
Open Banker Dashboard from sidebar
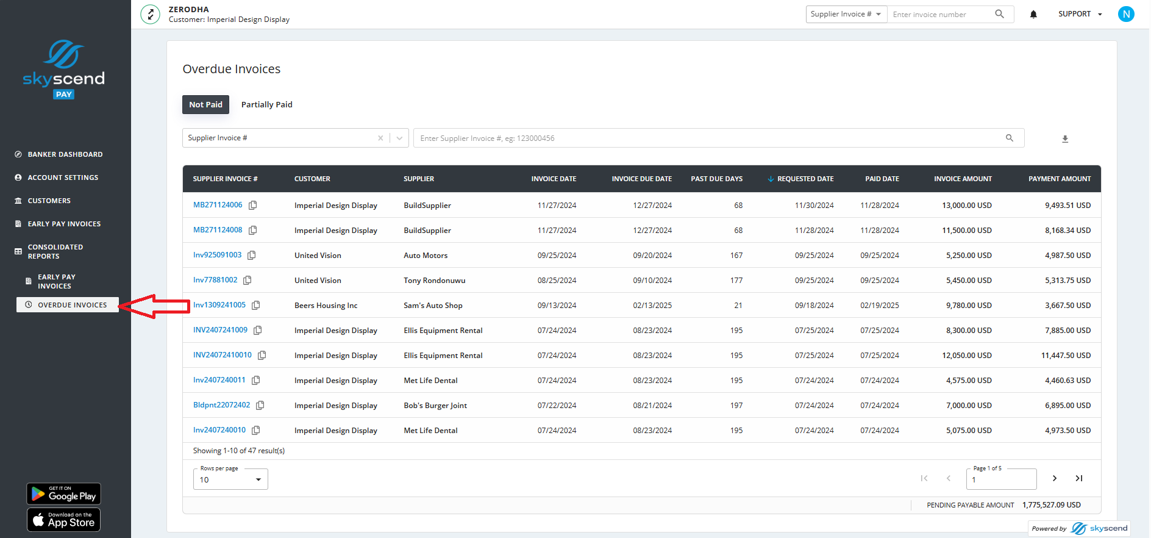(x=65, y=154)
